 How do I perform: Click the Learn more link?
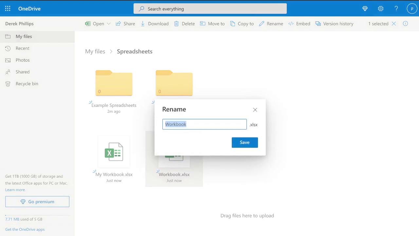pyautogui.click(x=15, y=190)
